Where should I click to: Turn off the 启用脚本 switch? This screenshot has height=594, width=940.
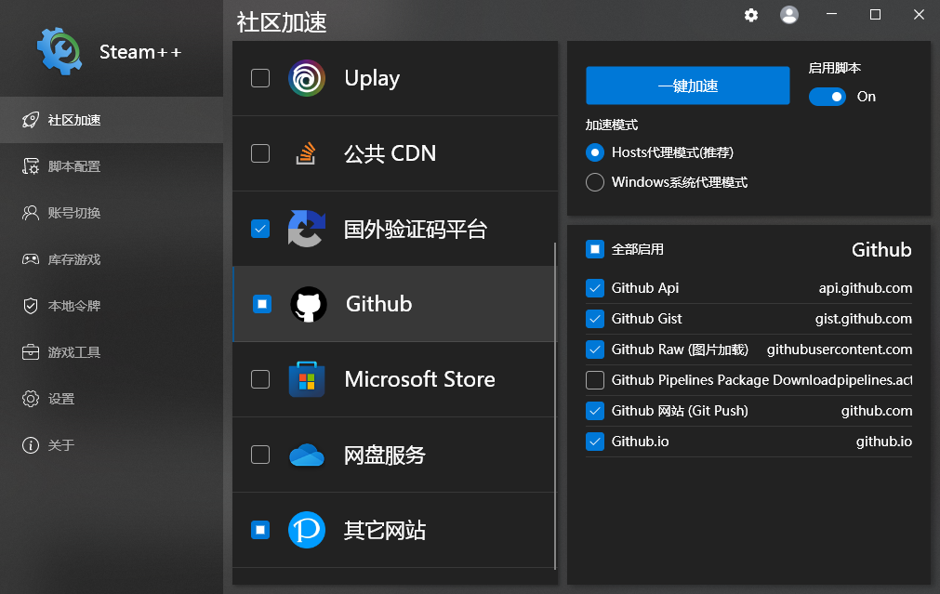pos(827,97)
